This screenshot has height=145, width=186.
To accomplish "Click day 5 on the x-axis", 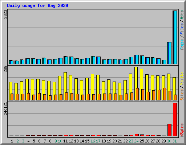I will (34, 141).
